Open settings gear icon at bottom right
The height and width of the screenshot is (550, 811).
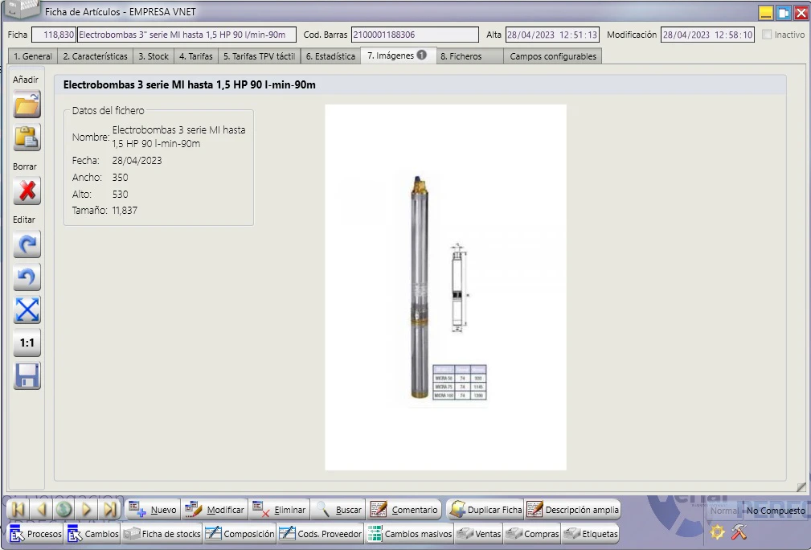[718, 532]
